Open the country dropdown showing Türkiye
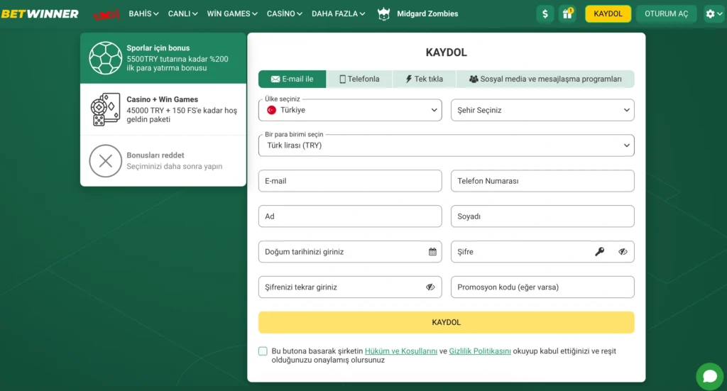727x391 pixels. [350, 110]
